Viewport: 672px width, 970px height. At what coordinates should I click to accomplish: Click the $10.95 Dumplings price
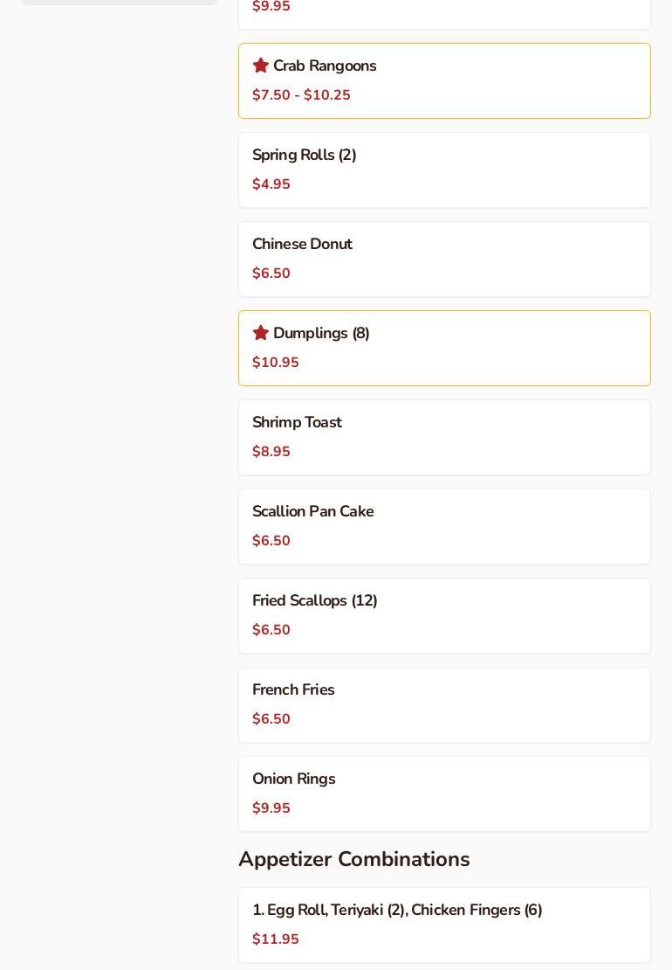pos(276,363)
